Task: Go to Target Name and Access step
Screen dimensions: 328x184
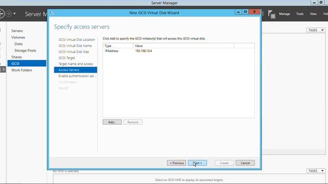Action: click(75, 64)
